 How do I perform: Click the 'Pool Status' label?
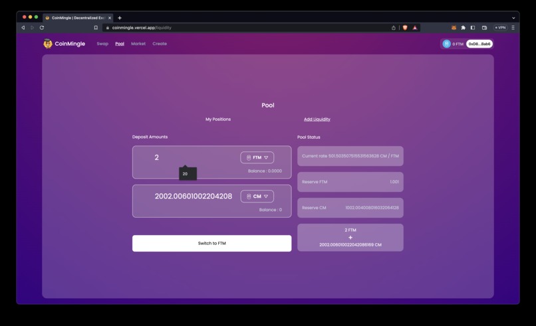click(x=309, y=137)
